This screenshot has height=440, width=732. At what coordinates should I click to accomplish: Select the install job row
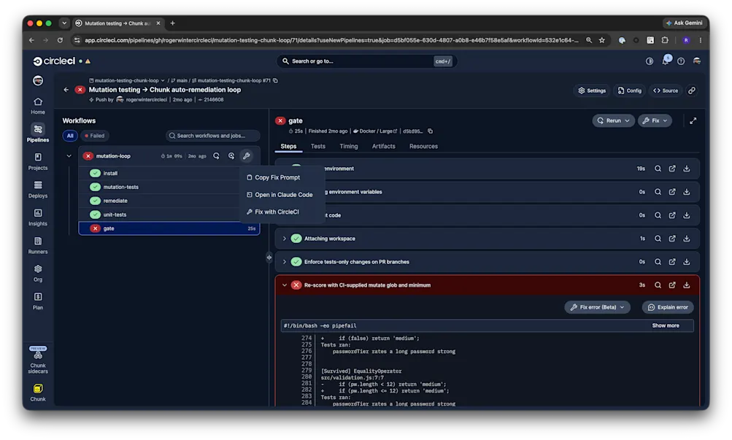coord(169,173)
